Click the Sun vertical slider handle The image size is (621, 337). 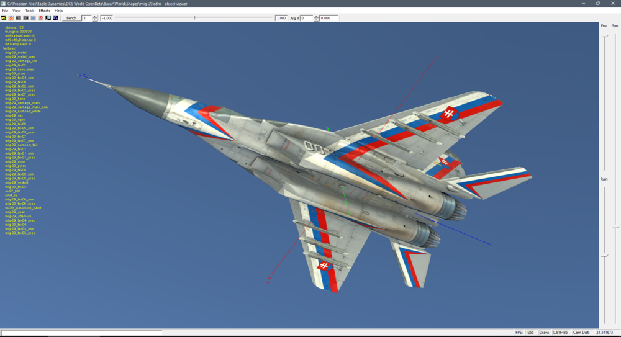615,228
